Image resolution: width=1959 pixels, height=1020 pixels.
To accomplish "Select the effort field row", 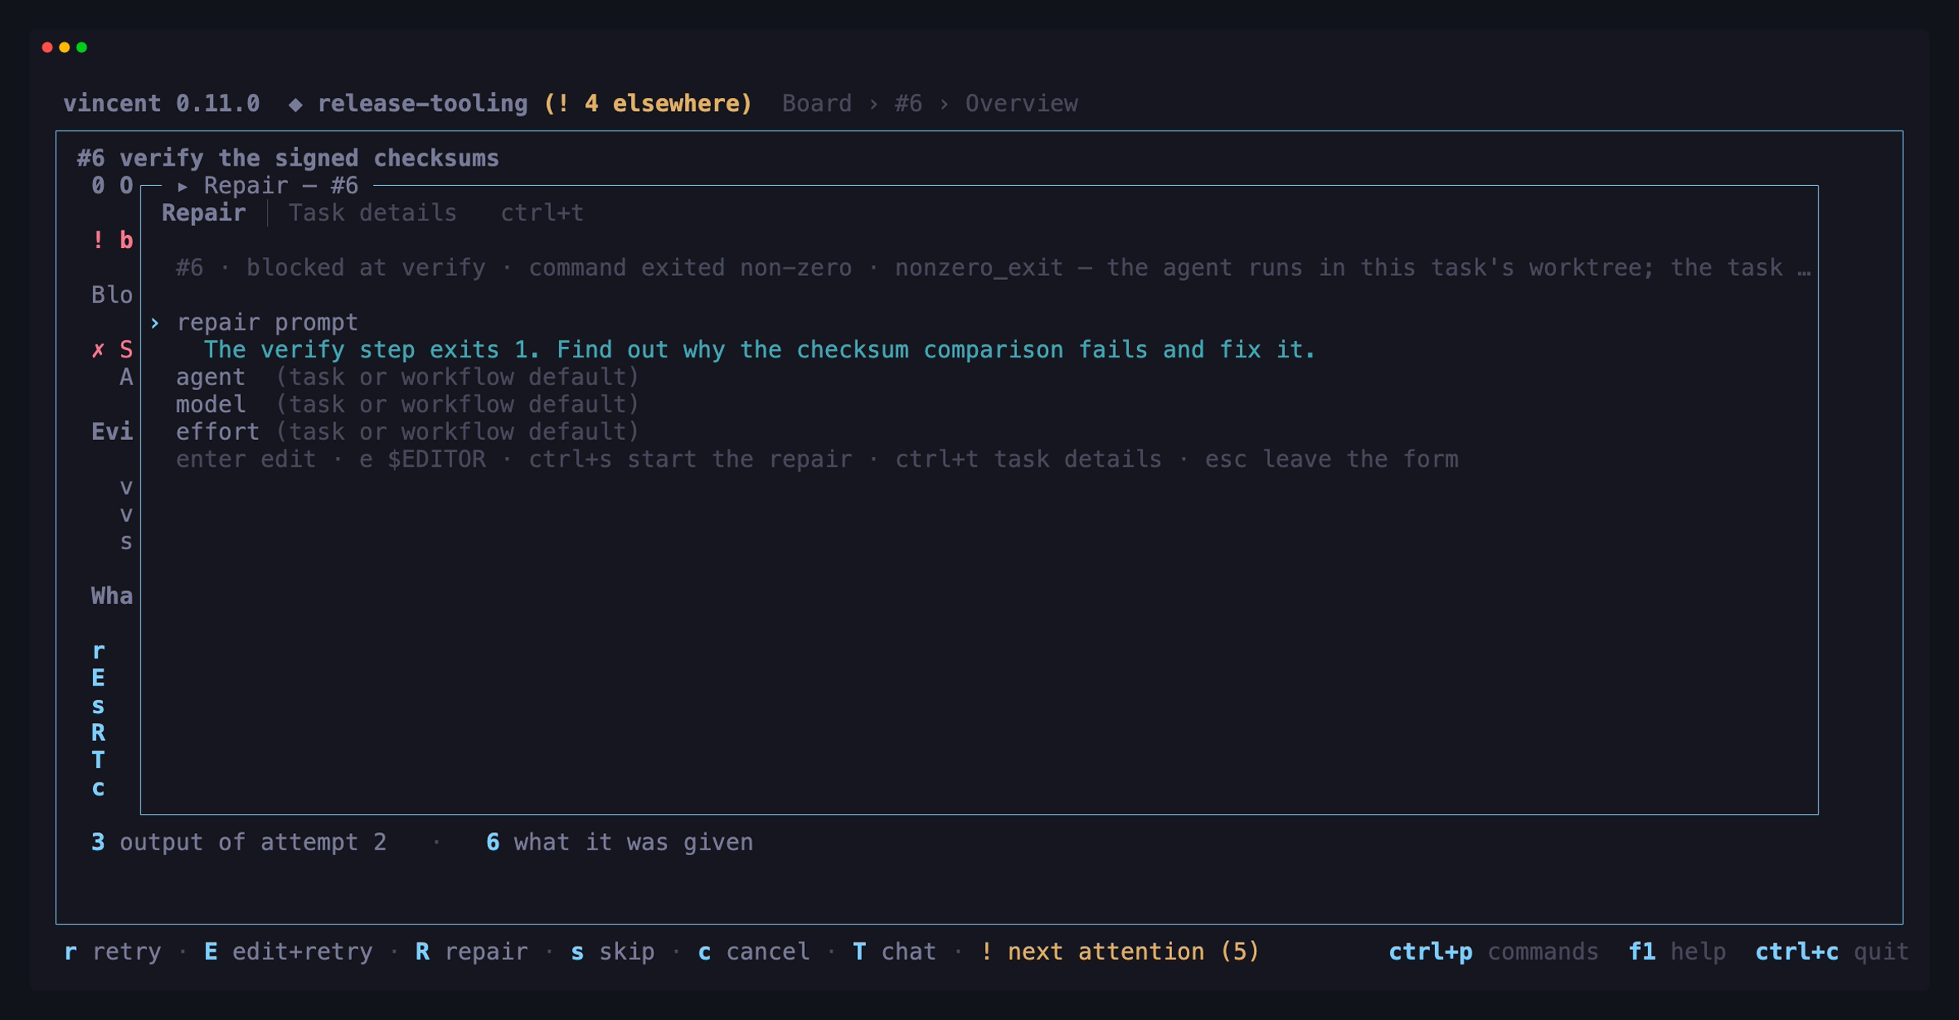I will point(406,432).
